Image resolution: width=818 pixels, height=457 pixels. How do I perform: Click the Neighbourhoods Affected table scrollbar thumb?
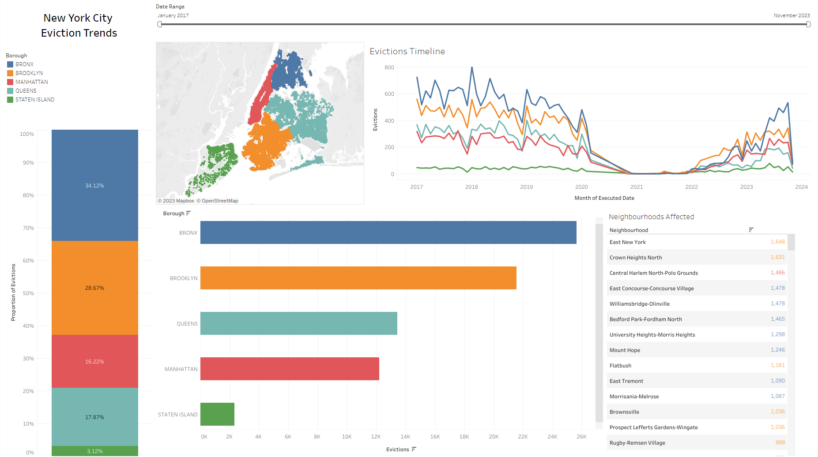791,243
